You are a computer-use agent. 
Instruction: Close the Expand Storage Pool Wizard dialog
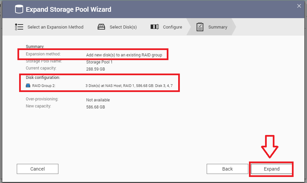(x=299, y=5)
